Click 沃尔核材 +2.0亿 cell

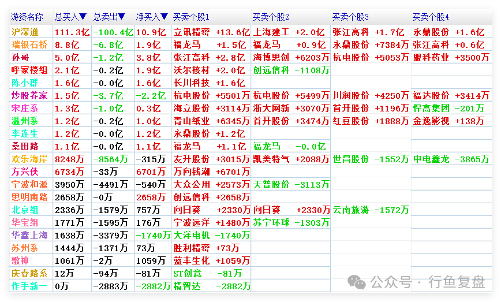(x=209, y=70)
